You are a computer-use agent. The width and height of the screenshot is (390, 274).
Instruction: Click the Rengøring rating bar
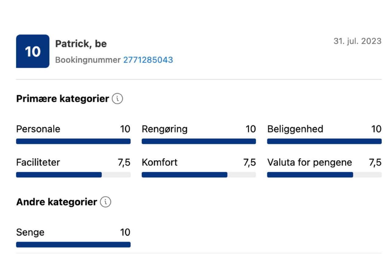[199, 141]
